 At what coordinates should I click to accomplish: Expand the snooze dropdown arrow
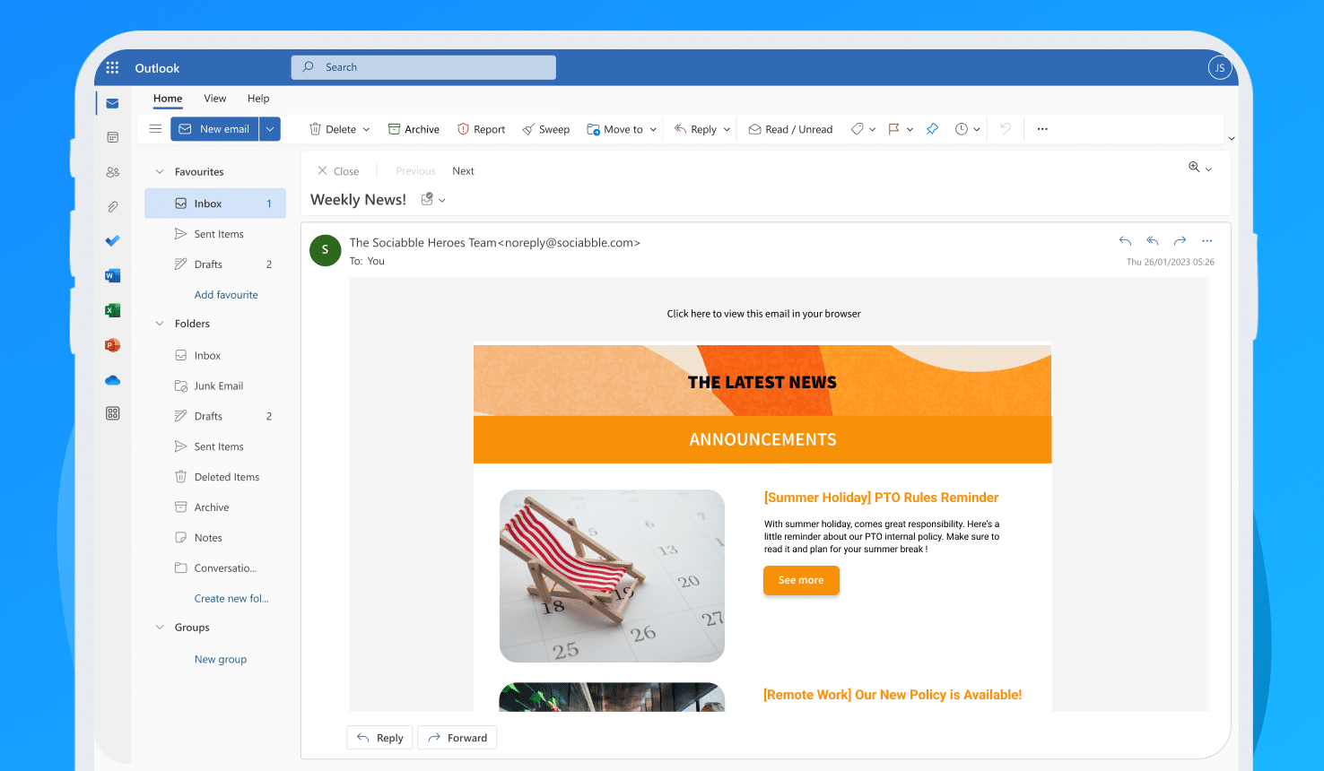977,130
